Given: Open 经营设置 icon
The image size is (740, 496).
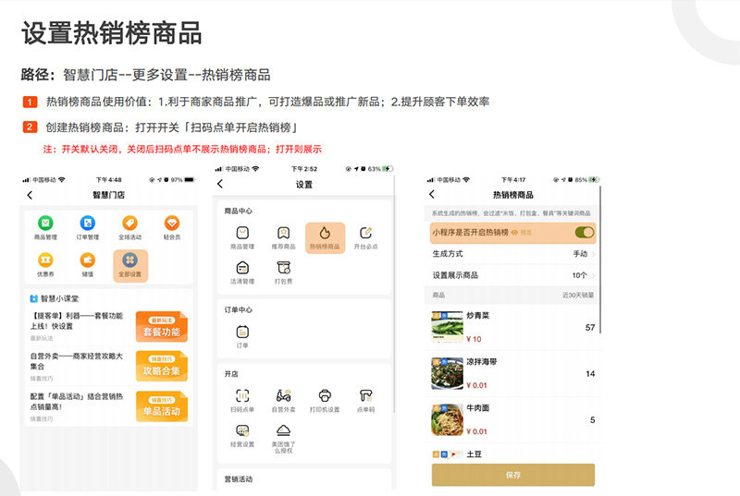Looking at the screenshot, I should [242, 430].
